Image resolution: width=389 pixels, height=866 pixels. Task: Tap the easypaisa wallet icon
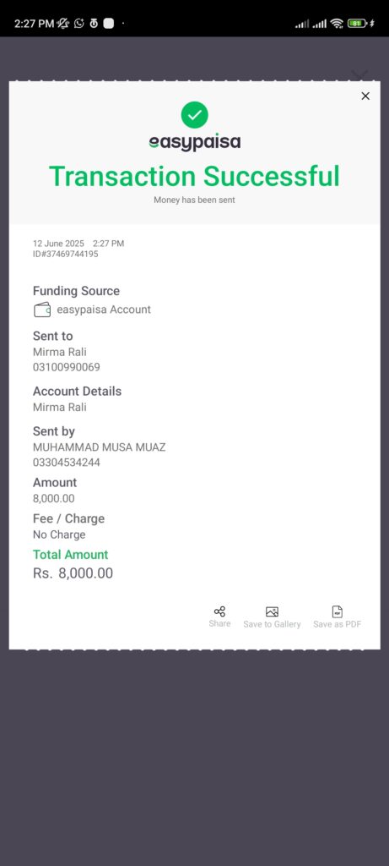42,310
